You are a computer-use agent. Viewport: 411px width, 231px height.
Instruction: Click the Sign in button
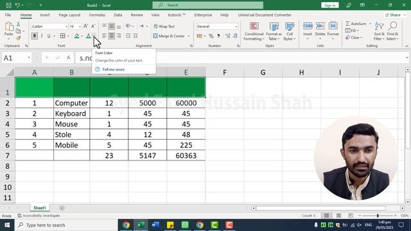point(329,5)
